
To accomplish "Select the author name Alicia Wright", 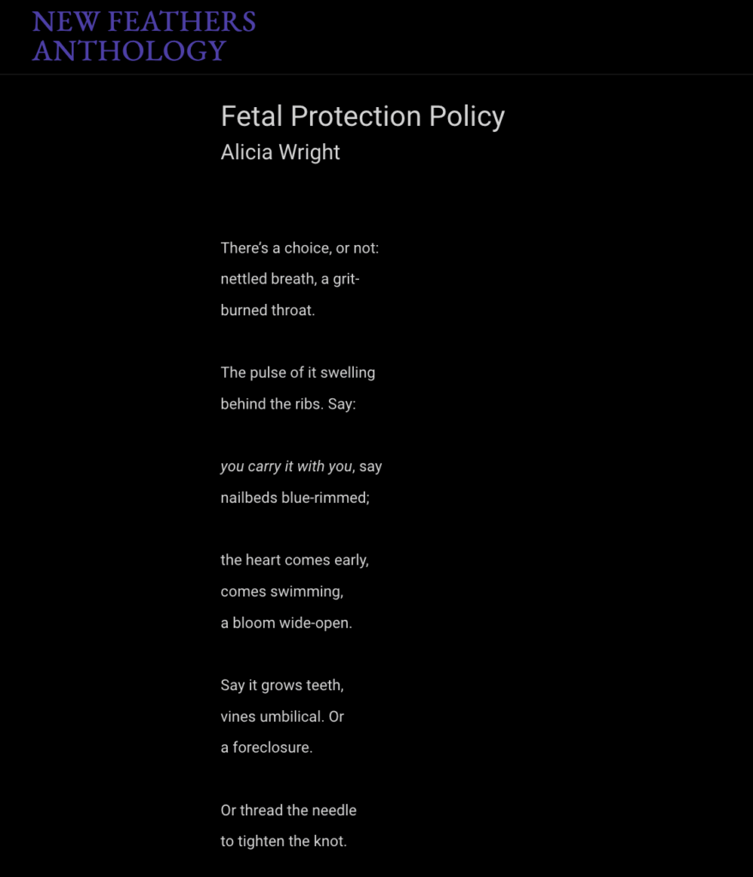I will click(280, 152).
